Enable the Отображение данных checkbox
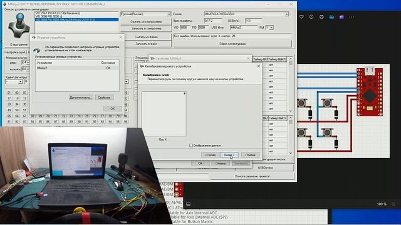401x225 pixels. point(190,146)
